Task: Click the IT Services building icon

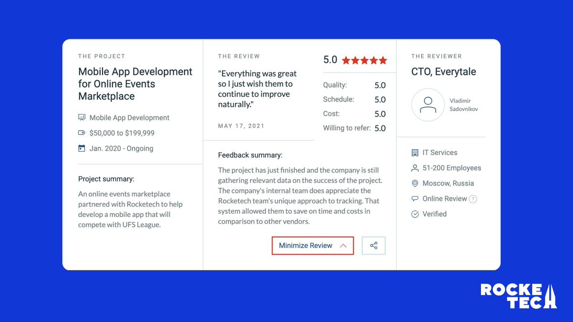Action: (415, 153)
